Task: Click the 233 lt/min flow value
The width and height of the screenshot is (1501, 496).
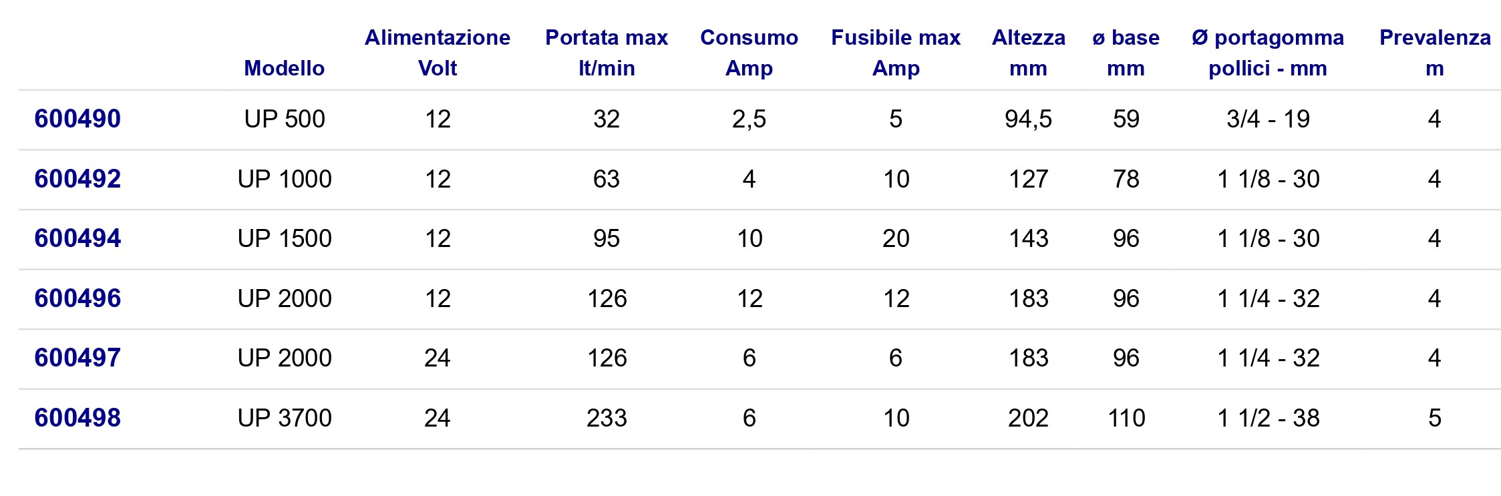Action: pos(607,418)
